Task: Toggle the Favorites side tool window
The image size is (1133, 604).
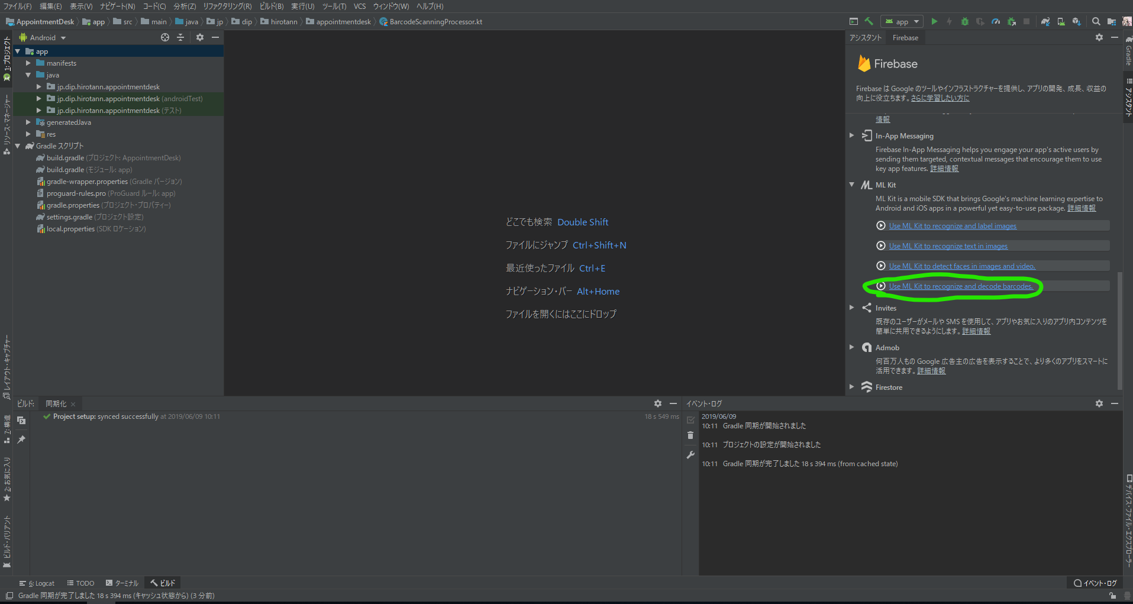Action: coord(7,479)
